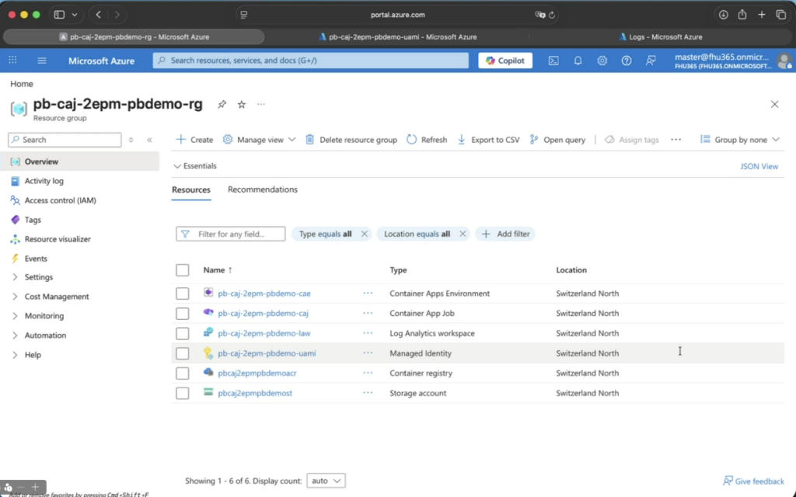
Task: Click the help question mark icon
Action: pos(627,61)
